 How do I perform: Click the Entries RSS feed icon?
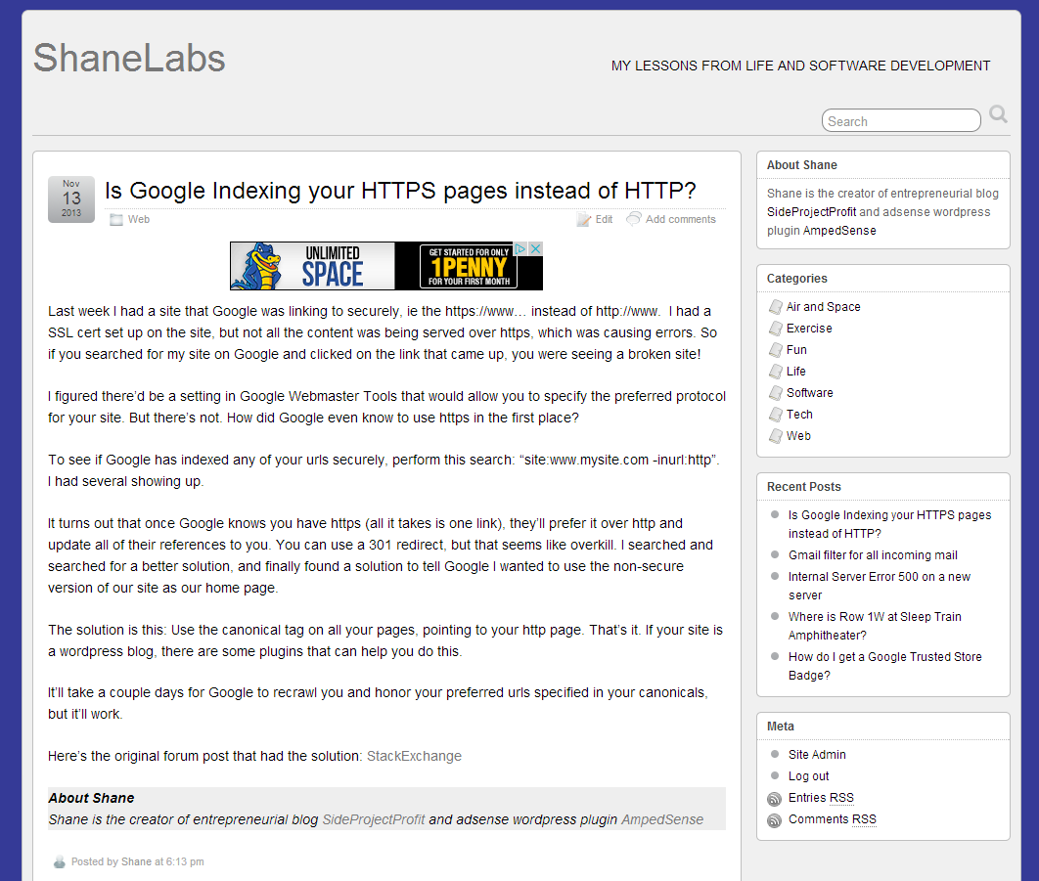click(x=775, y=799)
